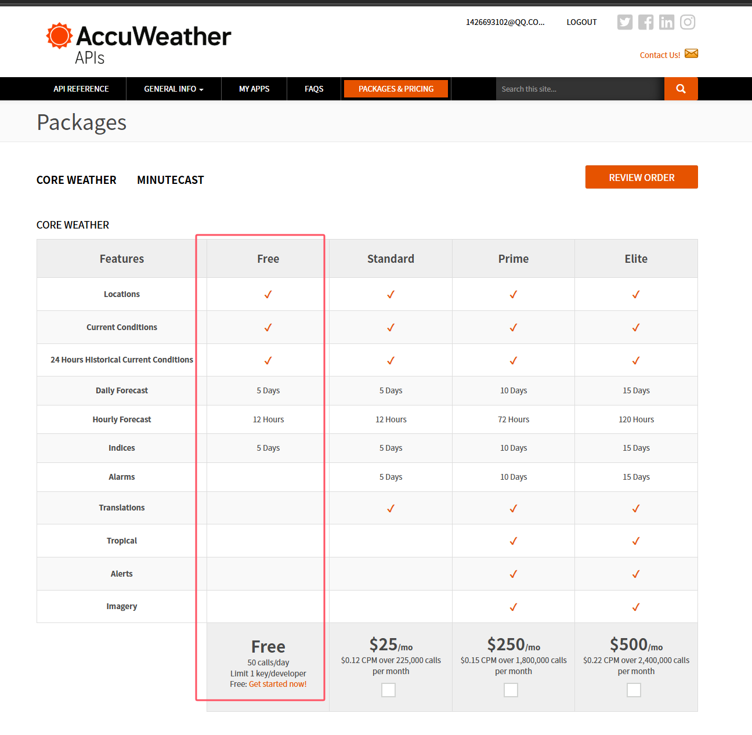Click the Contact Us! link
This screenshot has height=735, width=752.
pyautogui.click(x=660, y=55)
